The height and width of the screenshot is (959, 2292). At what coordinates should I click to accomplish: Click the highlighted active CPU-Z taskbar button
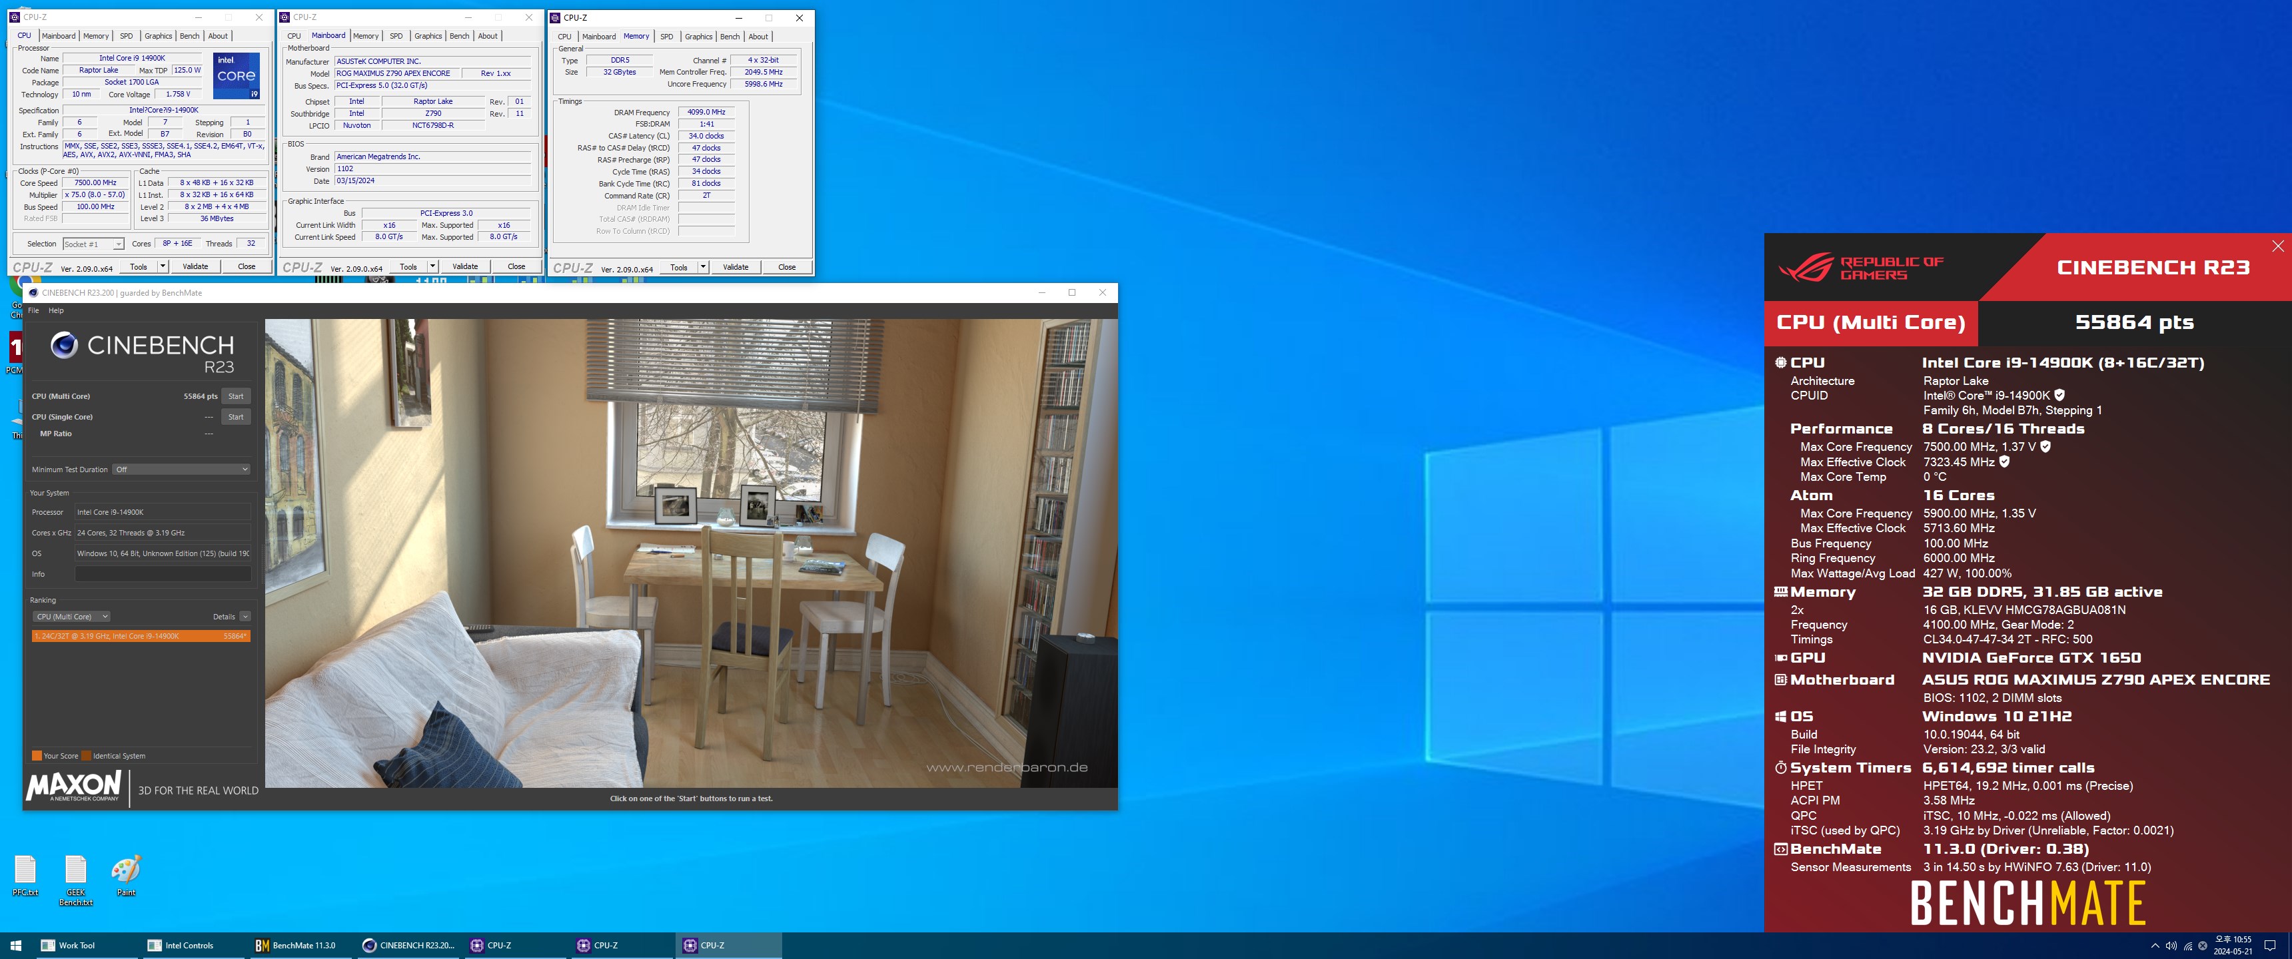coord(729,946)
